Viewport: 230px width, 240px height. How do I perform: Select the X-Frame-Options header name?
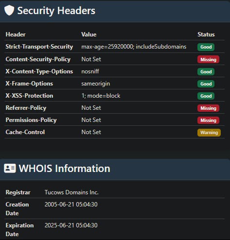pos(29,84)
